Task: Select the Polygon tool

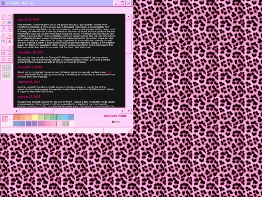Action: point(10,54)
